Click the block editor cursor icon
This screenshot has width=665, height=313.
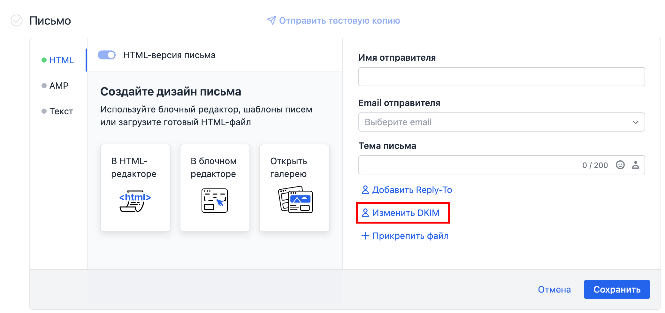(214, 201)
